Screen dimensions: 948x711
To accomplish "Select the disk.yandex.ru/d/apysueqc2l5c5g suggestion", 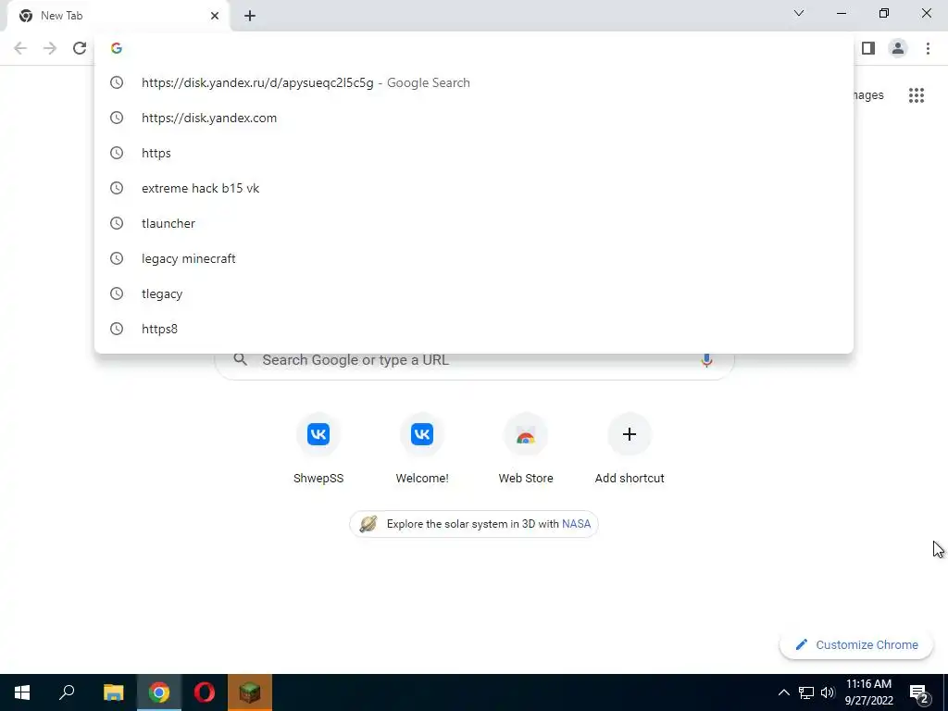I will pos(474,82).
